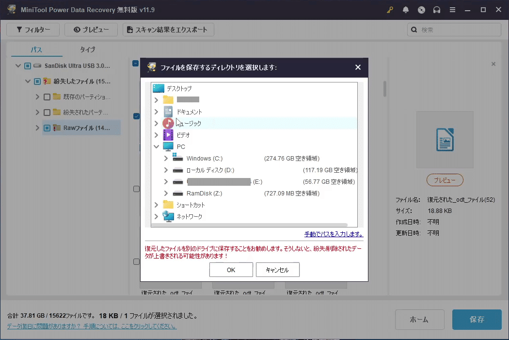Viewport: 509px width, 340px height.
Task: Select デスクトップ in the directory tree
Action: (179, 88)
